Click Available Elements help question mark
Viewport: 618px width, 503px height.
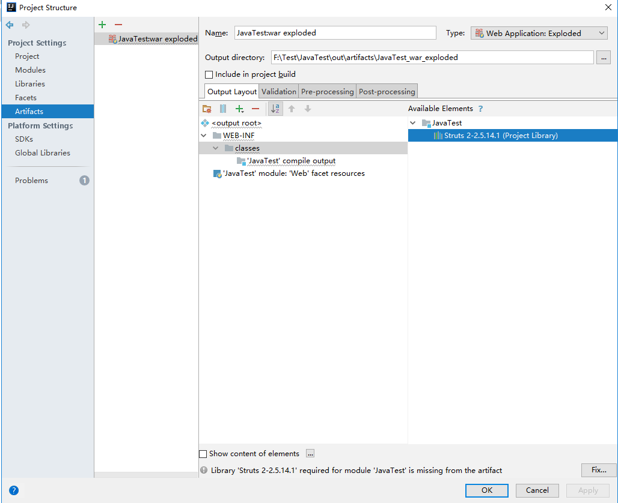(x=480, y=109)
